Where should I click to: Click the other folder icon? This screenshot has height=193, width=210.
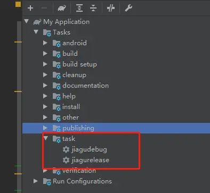pos(56,118)
